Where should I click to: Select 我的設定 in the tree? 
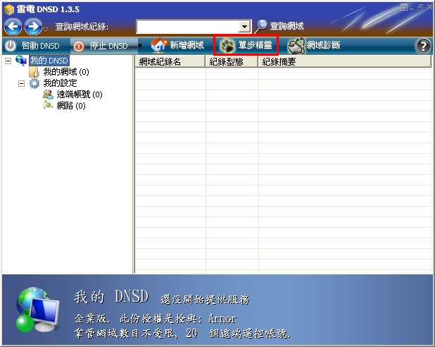coord(60,83)
